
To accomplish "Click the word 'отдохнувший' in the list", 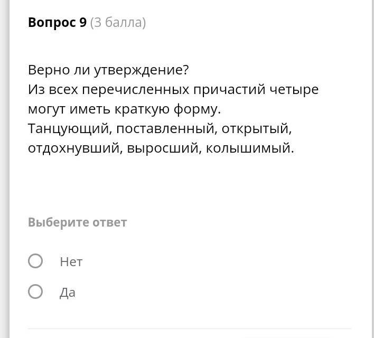I will 76,148.
